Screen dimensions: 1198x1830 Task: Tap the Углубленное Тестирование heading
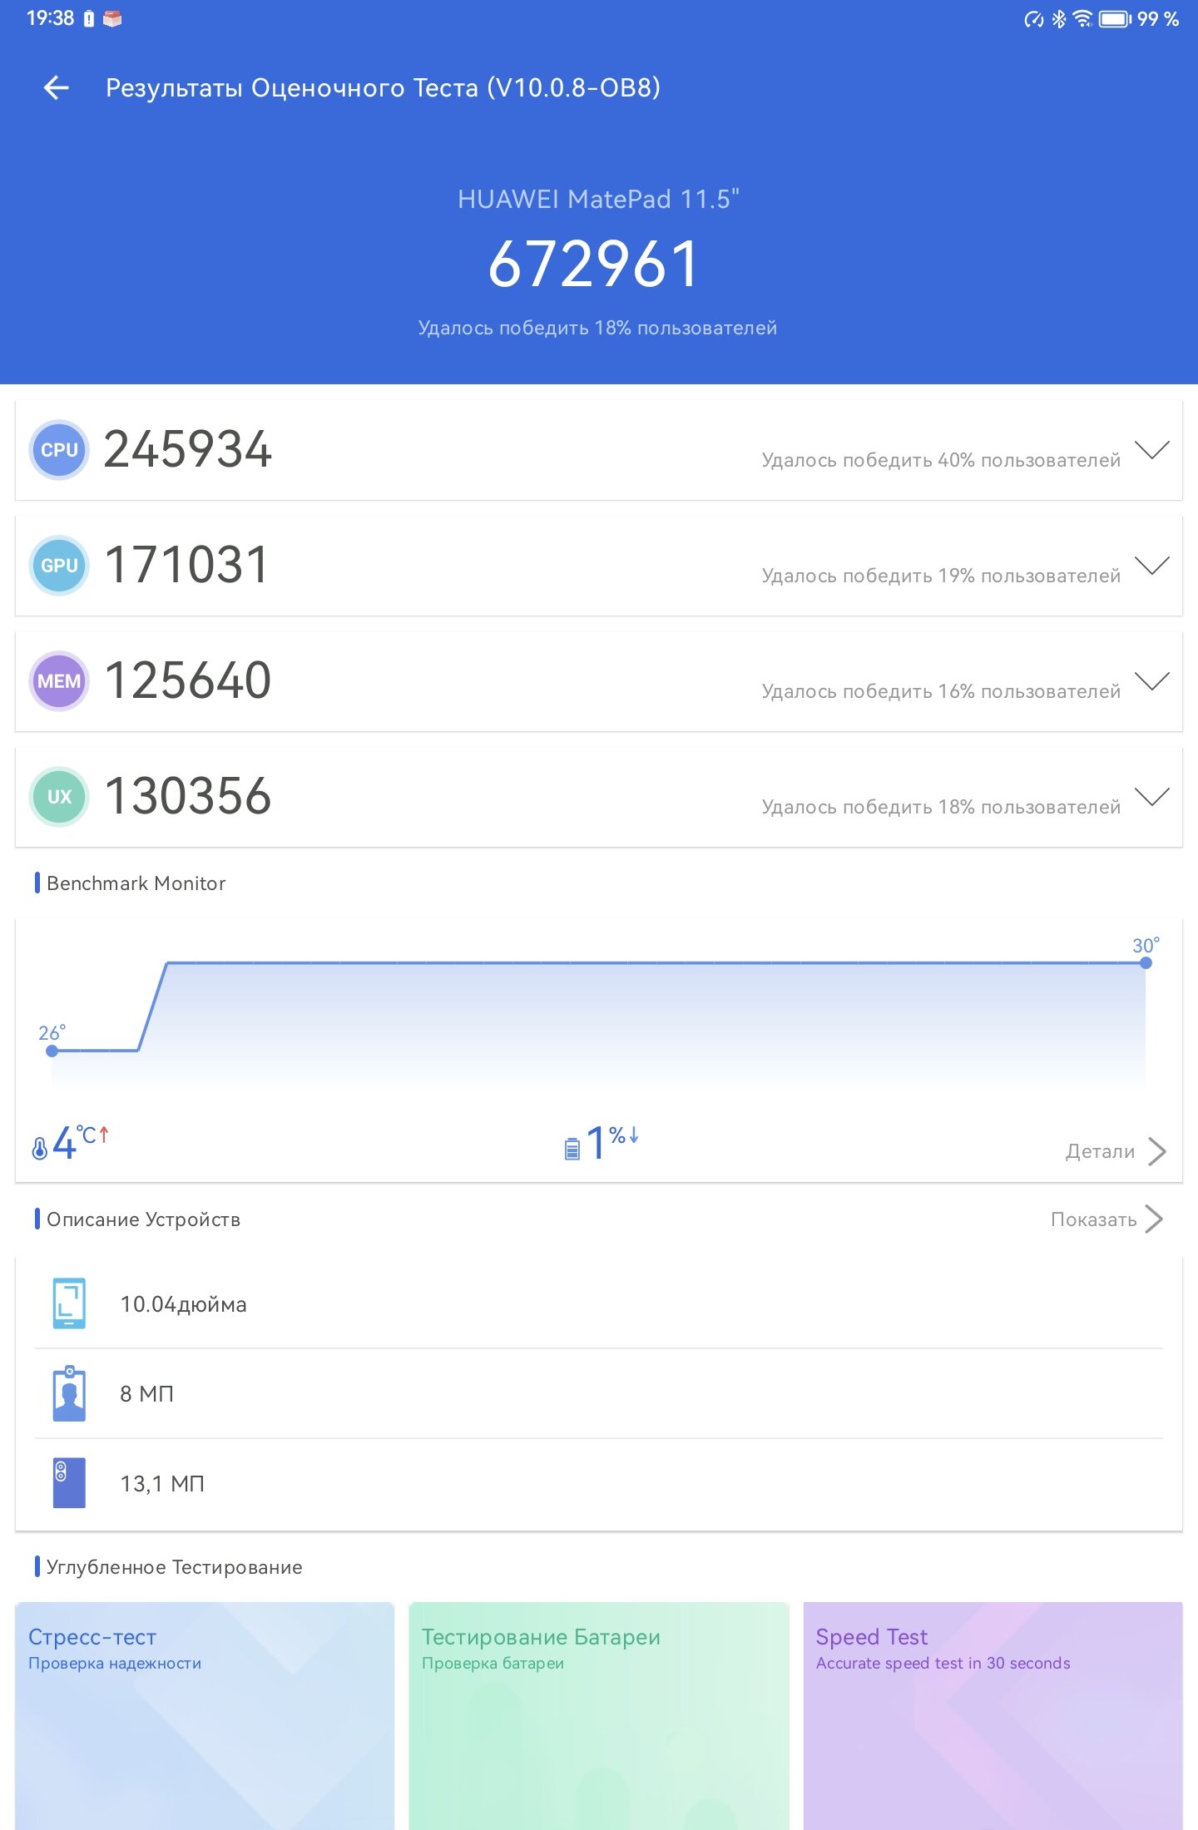point(174,1567)
